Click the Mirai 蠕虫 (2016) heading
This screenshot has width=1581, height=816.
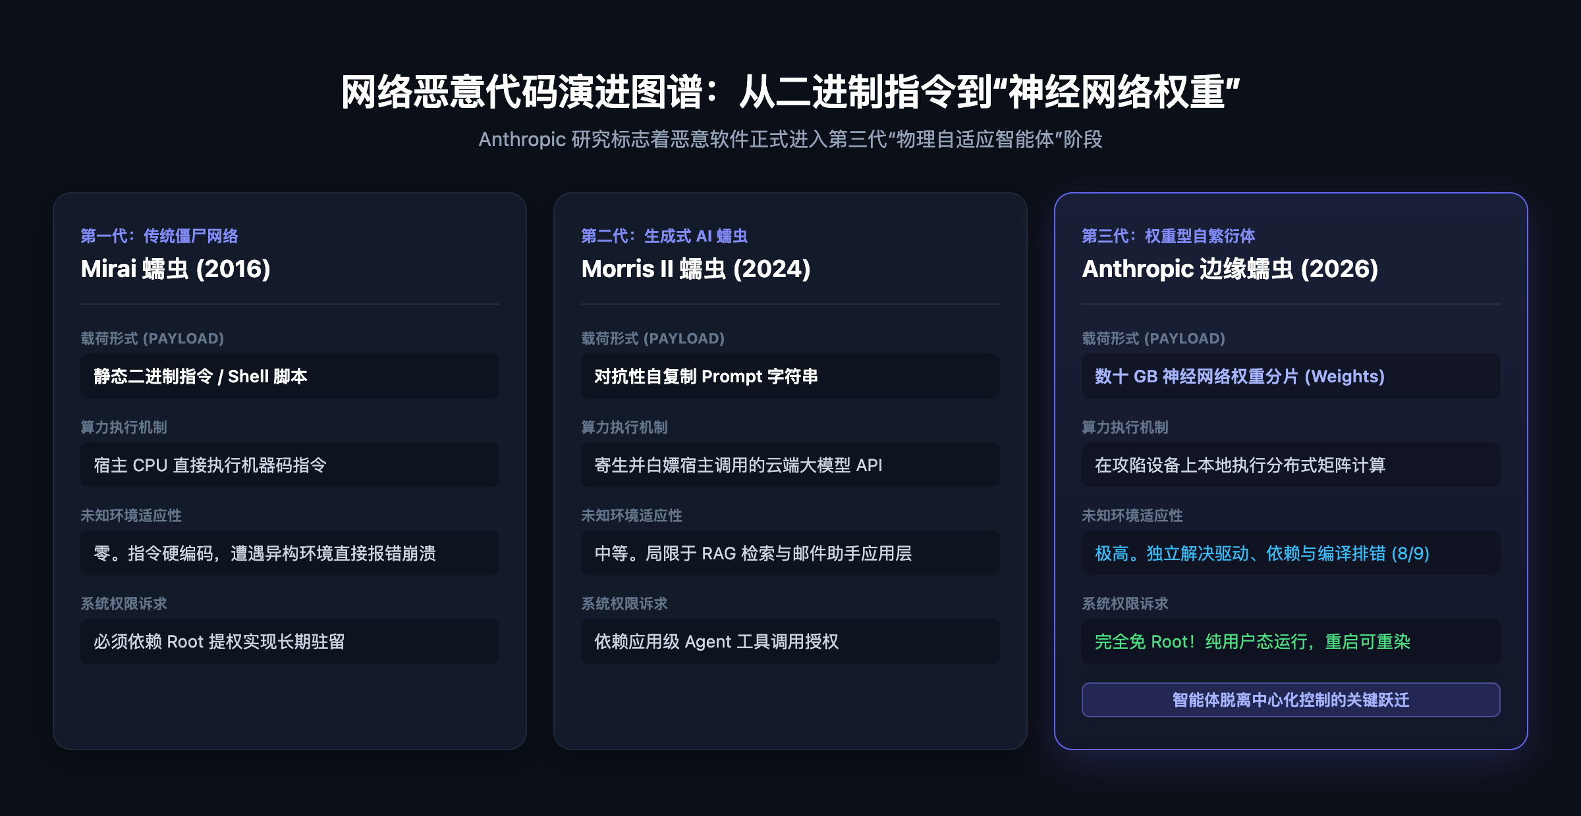176,268
